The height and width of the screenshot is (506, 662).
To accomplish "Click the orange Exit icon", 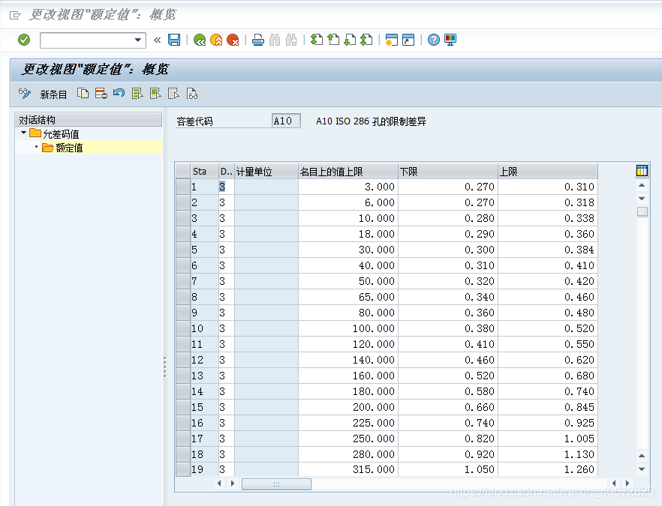I will pyautogui.click(x=216, y=40).
